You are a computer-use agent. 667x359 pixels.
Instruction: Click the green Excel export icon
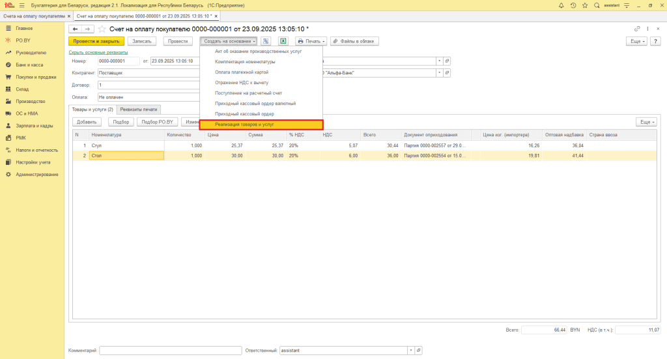(x=283, y=41)
